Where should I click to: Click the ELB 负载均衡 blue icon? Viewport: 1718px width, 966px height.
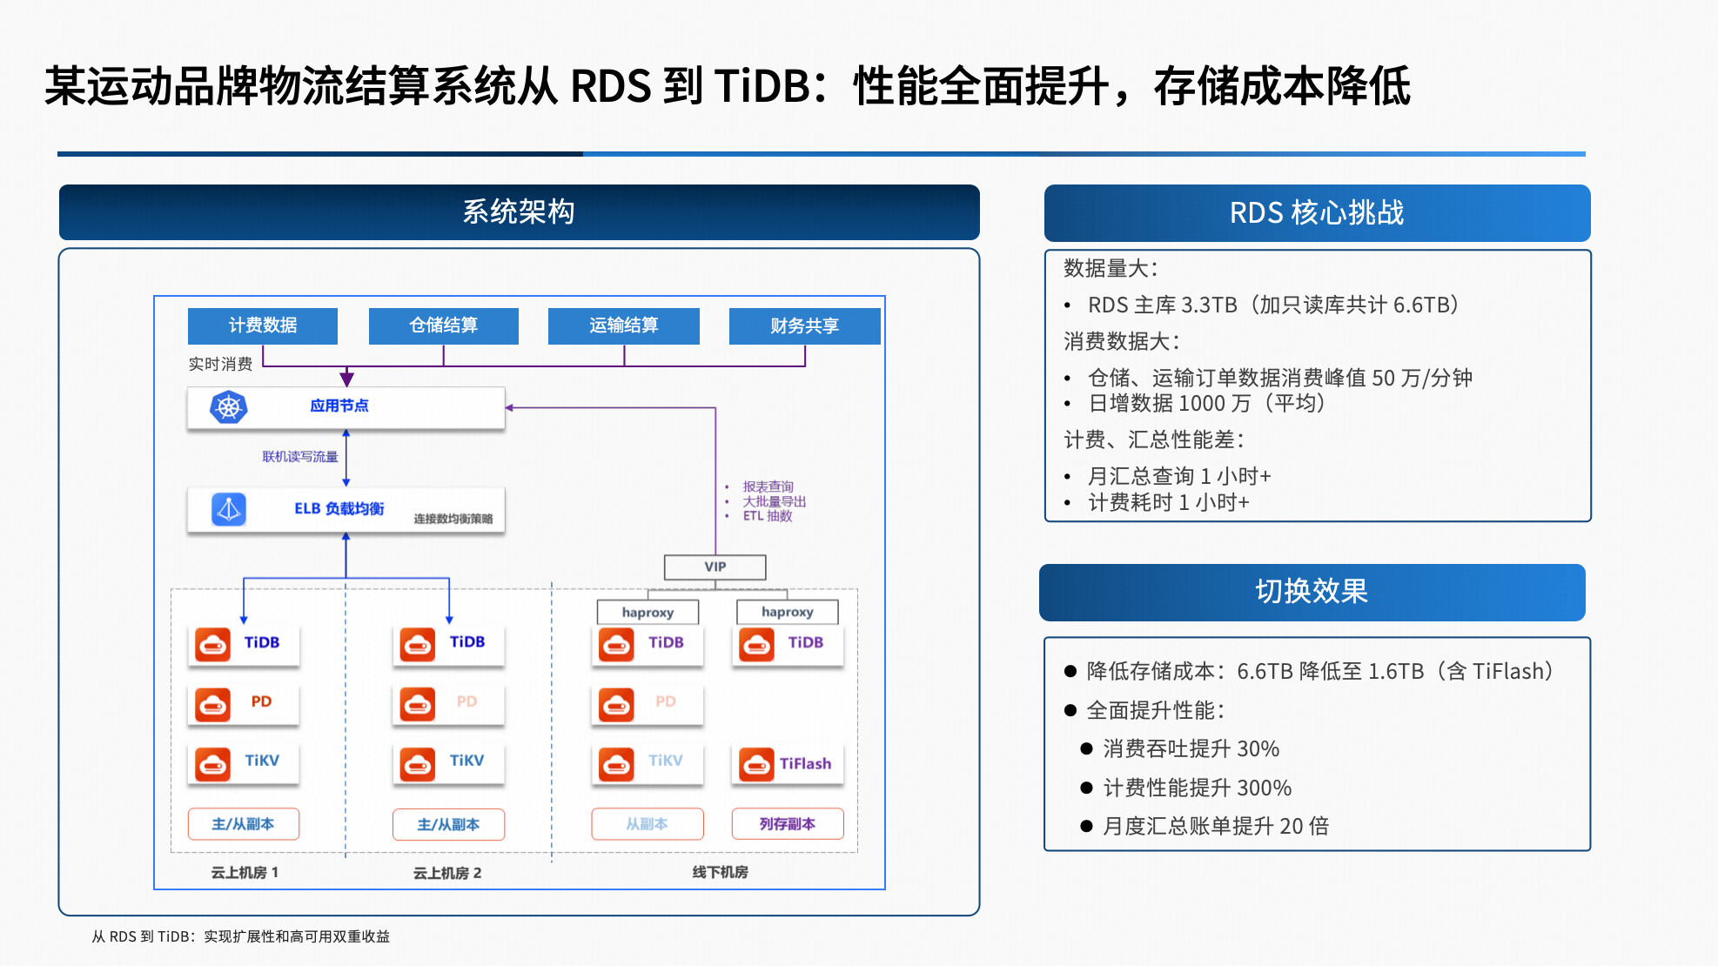(x=229, y=509)
